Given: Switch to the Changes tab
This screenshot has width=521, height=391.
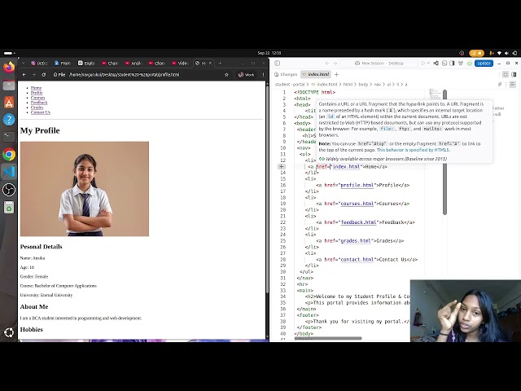Looking at the screenshot, I should [286, 74].
